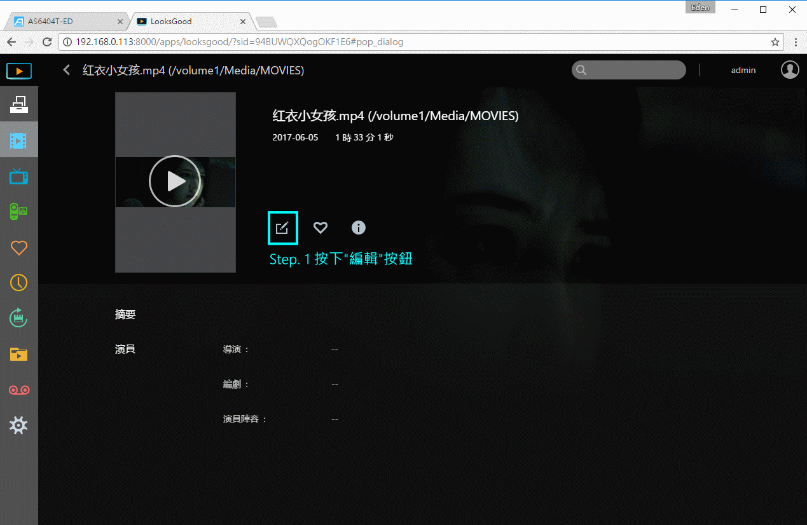Go back using the left chevron
The width and height of the screenshot is (807, 525).
[x=67, y=70]
